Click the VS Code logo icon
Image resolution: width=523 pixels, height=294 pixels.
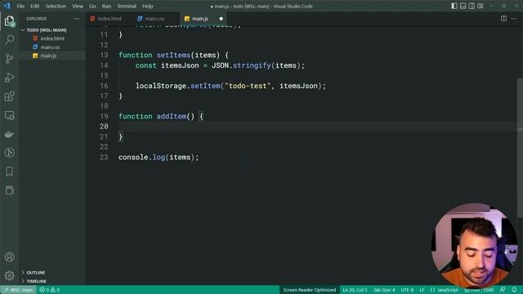(7, 6)
